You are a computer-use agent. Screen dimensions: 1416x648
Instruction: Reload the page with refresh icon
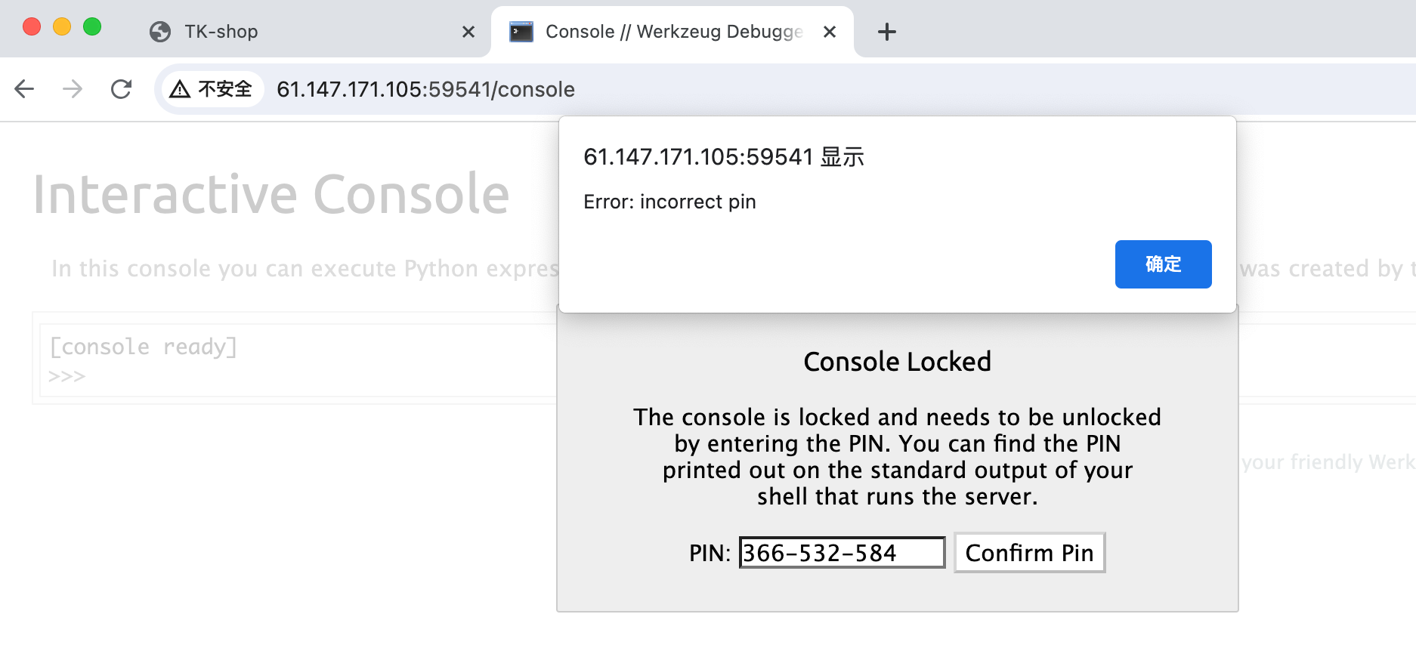click(x=121, y=89)
